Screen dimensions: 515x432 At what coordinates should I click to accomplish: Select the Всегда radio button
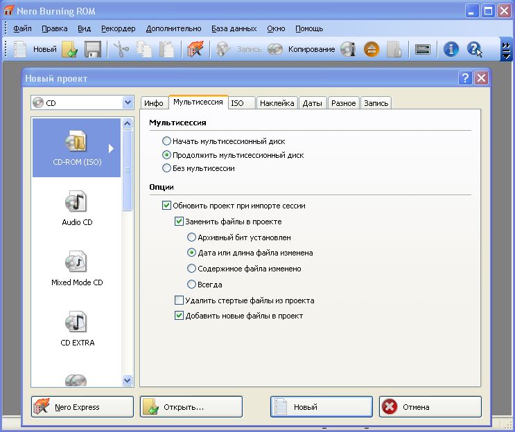click(191, 284)
